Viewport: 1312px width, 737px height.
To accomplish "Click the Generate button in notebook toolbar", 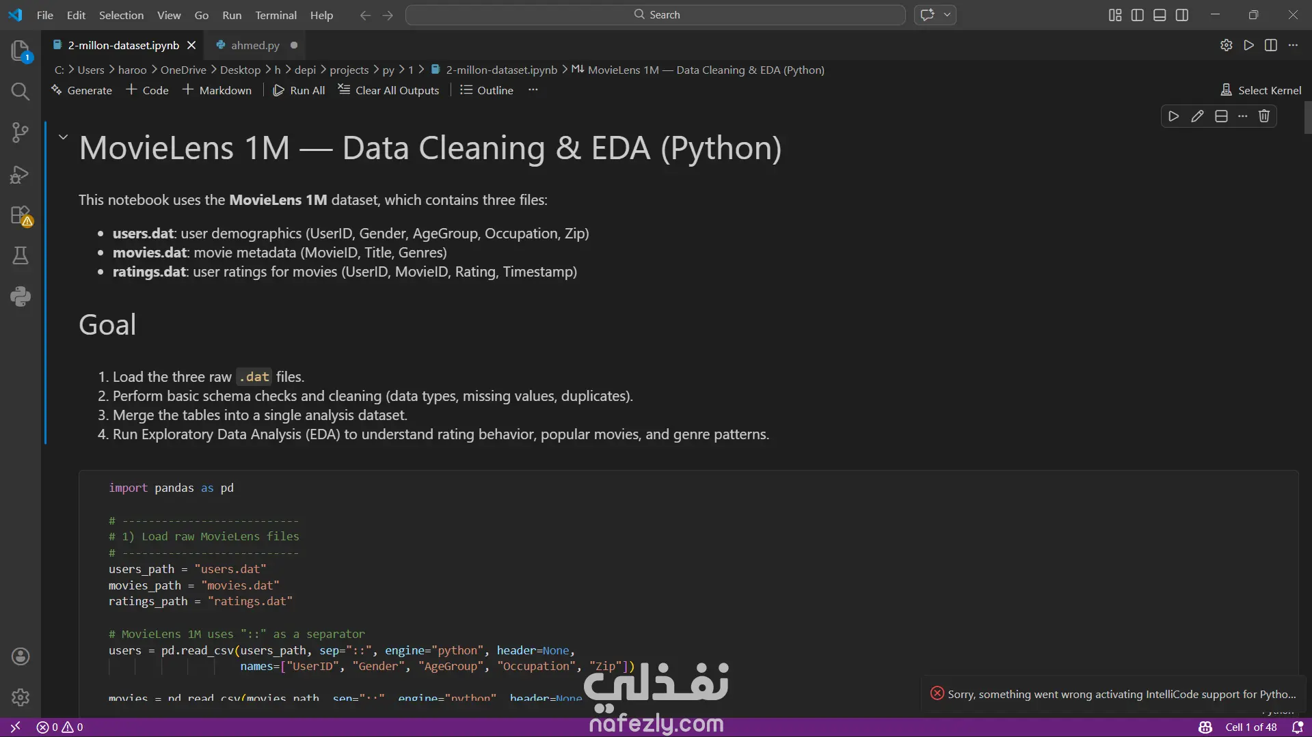I will [x=81, y=90].
